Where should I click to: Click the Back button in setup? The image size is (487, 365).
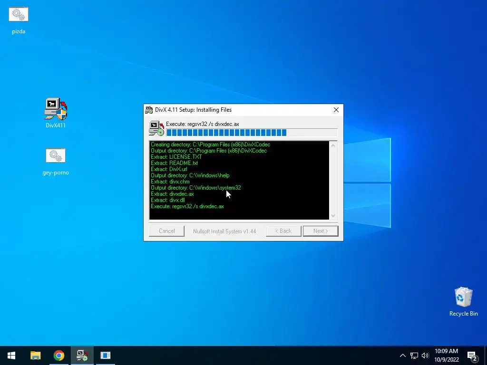point(283,231)
